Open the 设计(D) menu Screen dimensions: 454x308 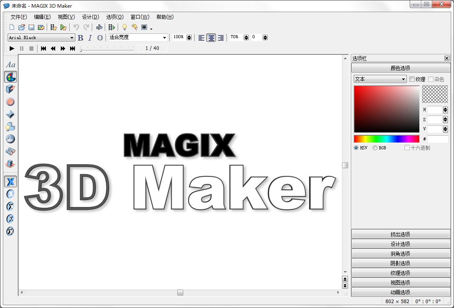coord(90,17)
